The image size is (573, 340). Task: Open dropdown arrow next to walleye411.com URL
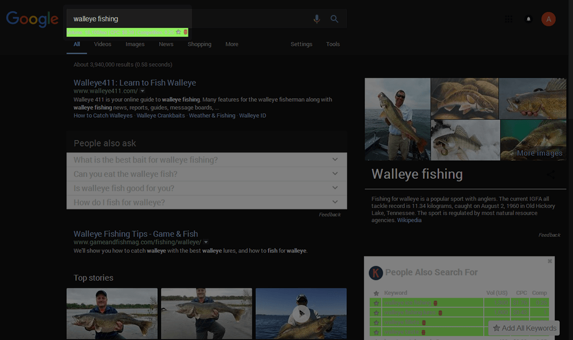pyautogui.click(x=143, y=91)
